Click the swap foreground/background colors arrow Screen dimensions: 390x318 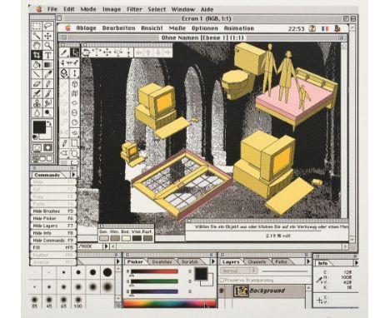[x=49, y=123]
